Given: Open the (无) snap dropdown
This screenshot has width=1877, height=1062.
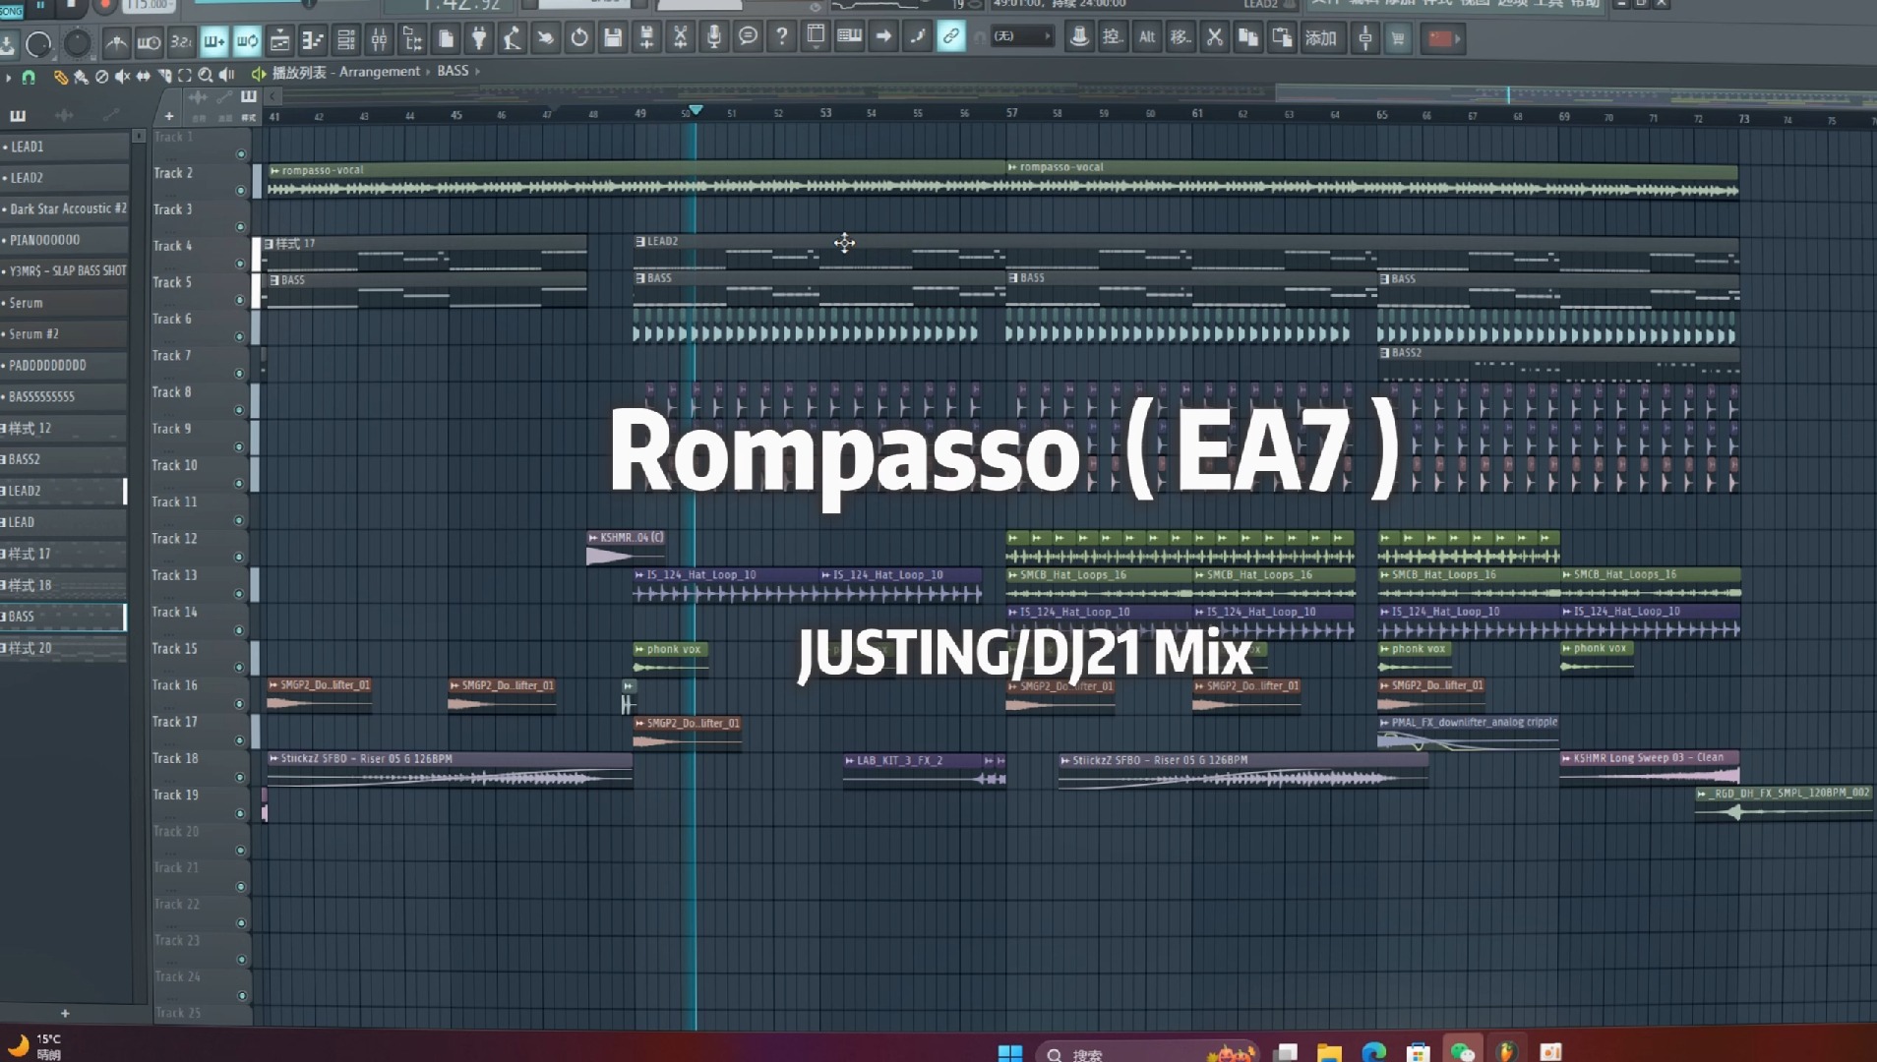Looking at the screenshot, I should point(1021,36).
